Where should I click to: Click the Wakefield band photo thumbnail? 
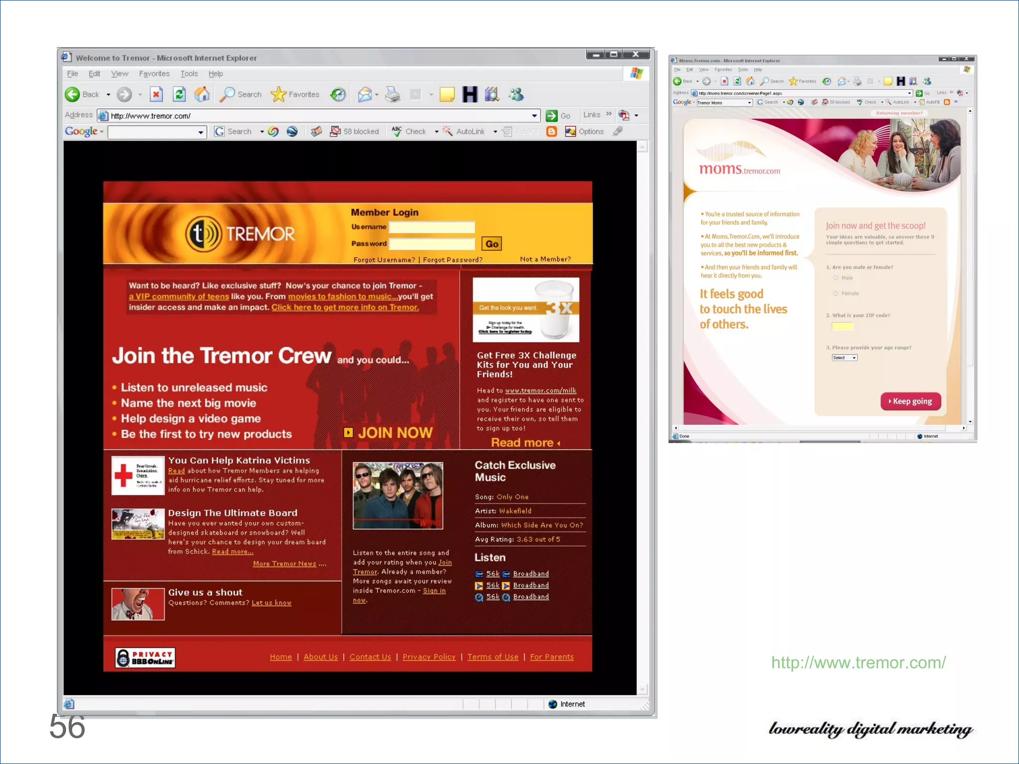click(398, 495)
